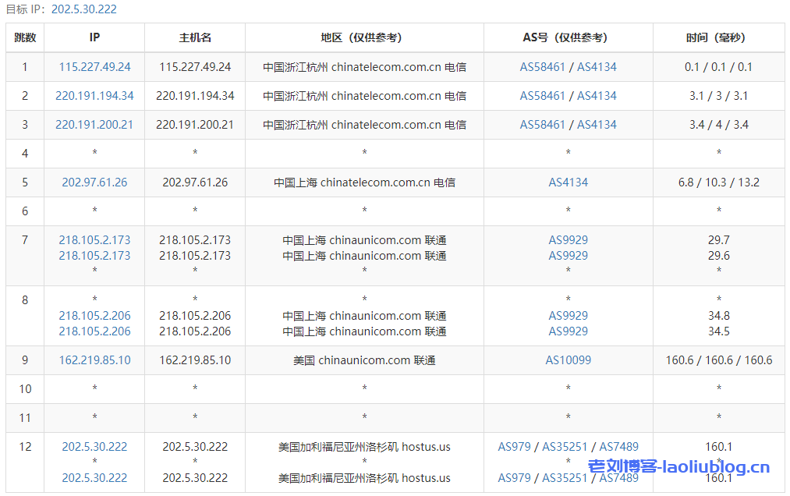This screenshot has width=790, height=496.
Task: Click IP link 220.191.194.34 in hop 2
Action: click(x=94, y=95)
